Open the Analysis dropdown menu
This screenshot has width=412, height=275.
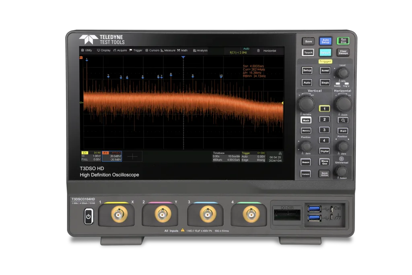tap(200, 50)
